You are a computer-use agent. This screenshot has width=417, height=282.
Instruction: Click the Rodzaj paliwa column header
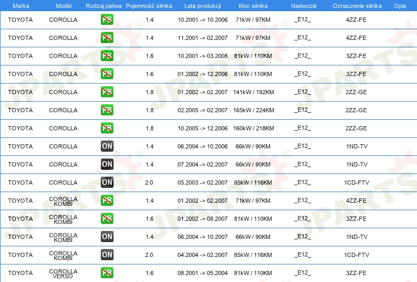(103, 6)
